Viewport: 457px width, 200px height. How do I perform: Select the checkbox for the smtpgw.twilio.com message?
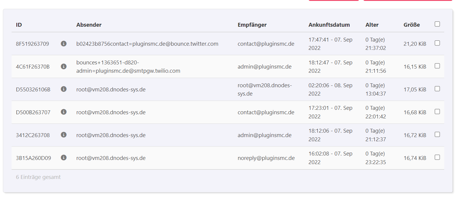point(437,66)
